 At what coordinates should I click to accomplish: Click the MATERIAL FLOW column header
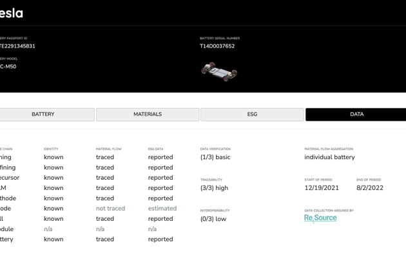[108, 149]
